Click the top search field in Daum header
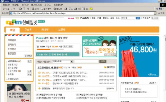The width and height of the screenshot is (166, 102). [x=128, y=18]
